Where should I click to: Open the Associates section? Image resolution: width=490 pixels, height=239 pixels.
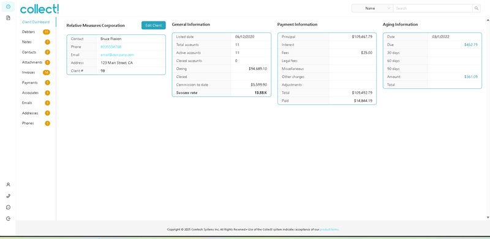(x=30, y=93)
